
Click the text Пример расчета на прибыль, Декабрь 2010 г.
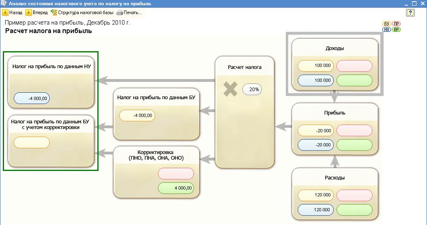tap(67, 23)
